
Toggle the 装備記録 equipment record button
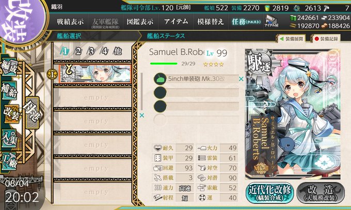326,39
